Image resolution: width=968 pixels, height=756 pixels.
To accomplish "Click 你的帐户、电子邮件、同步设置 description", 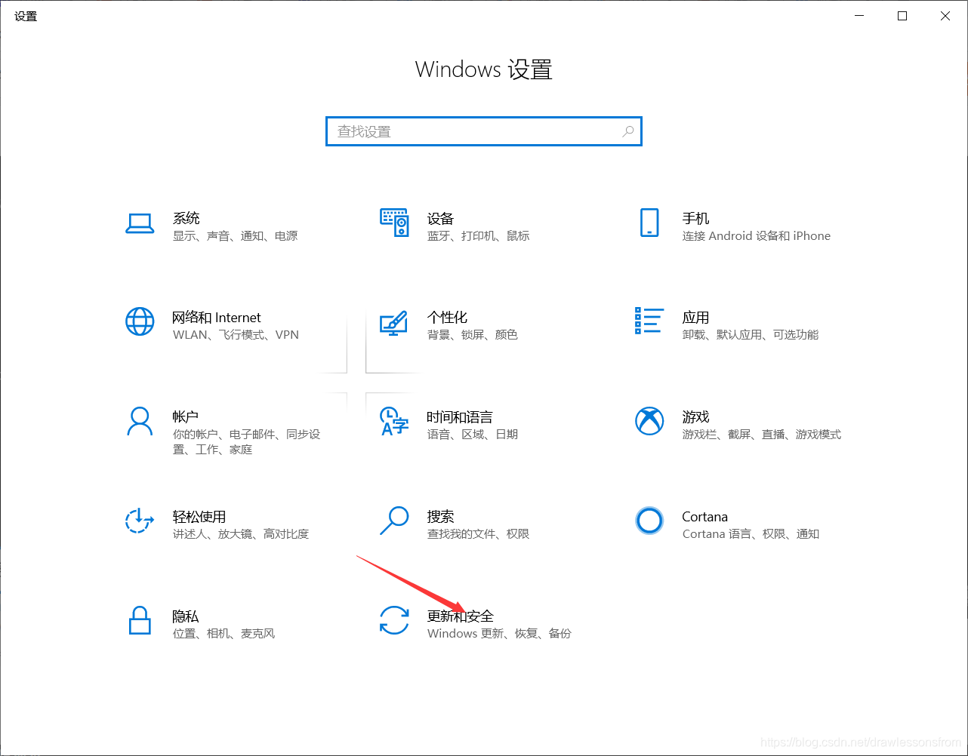I will 246,442.
